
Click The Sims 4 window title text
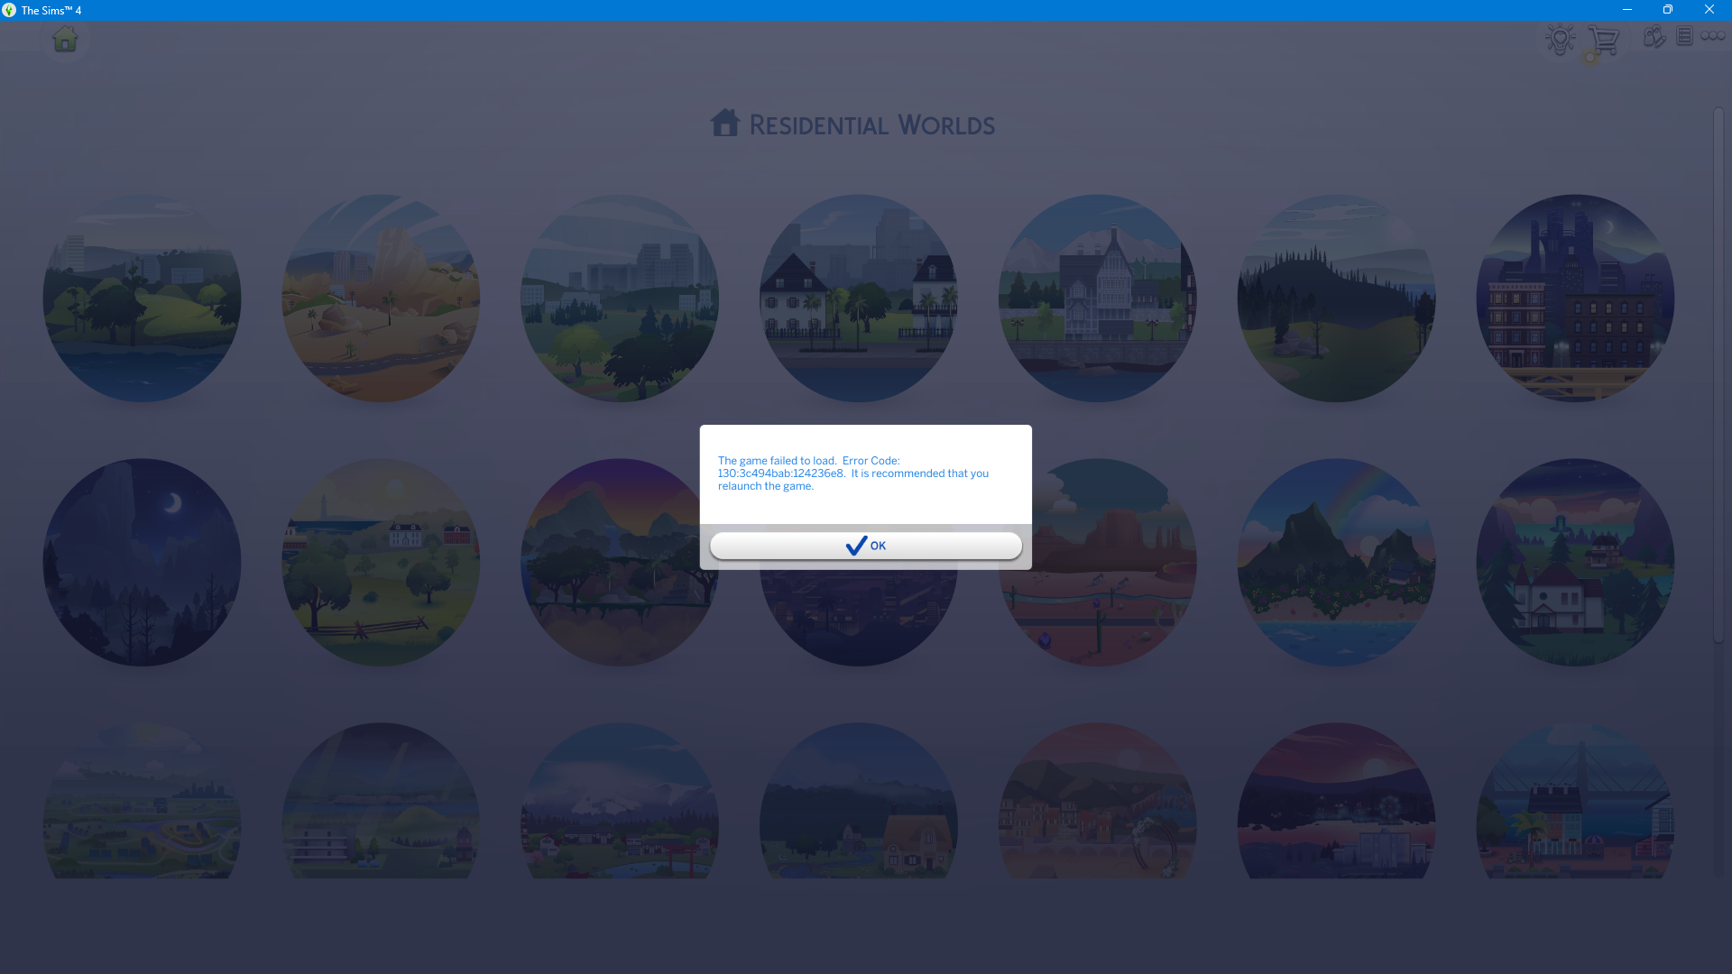[x=51, y=10]
